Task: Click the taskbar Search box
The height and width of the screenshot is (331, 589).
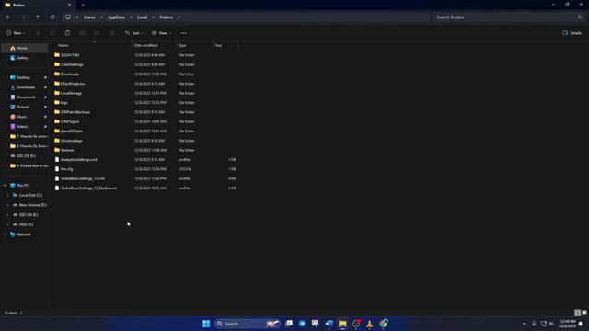Action: click(248, 324)
